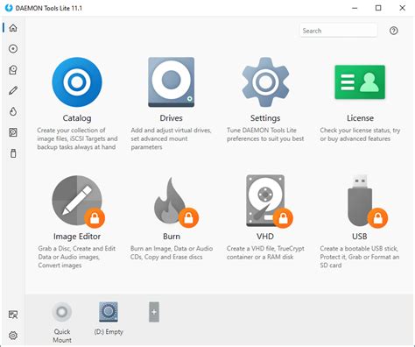Click "Create your collection of" description
Viewport: 415px width, 347px height.
[77, 138]
